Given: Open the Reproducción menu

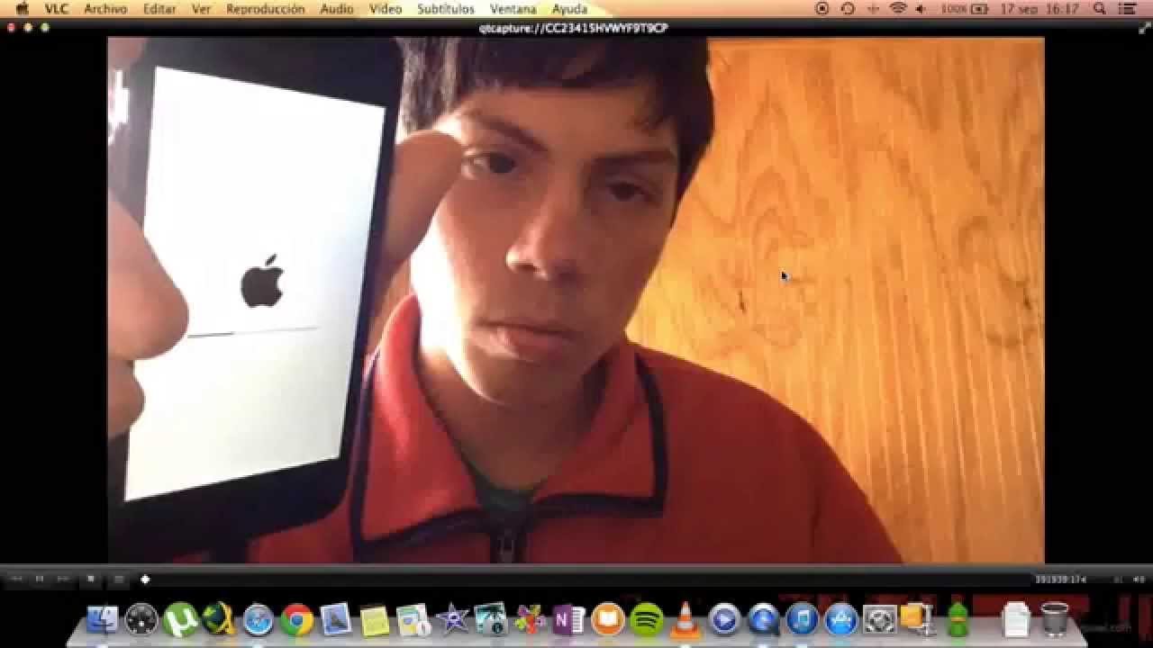Looking at the screenshot, I should [x=266, y=9].
